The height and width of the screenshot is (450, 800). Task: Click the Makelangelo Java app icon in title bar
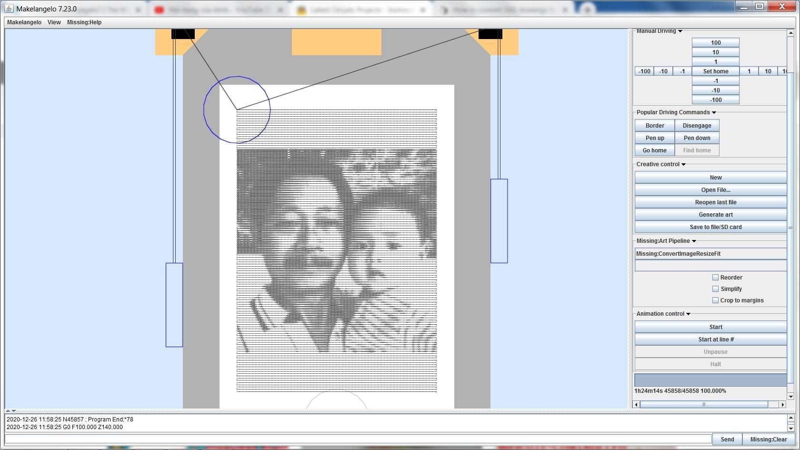9,9
